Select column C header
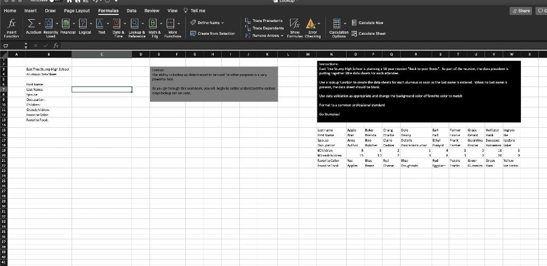The image size is (547, 266). [102, 54]
